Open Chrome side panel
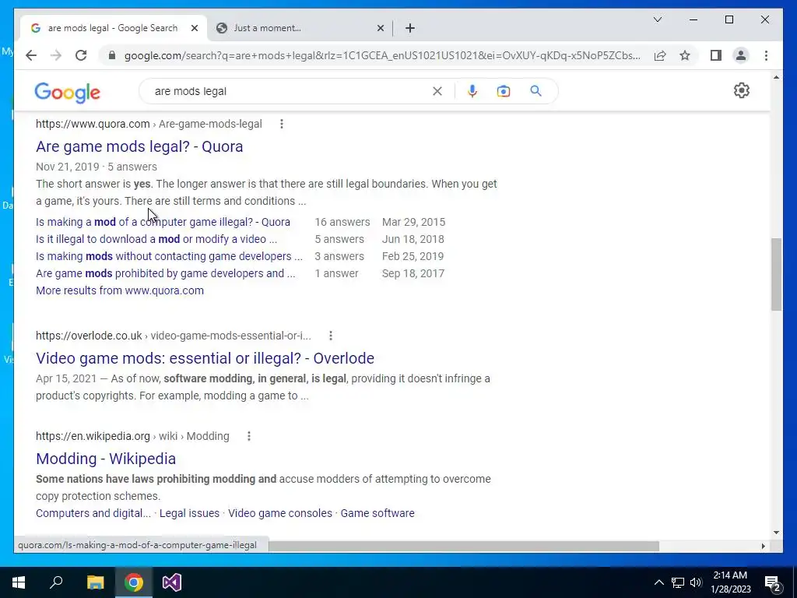Screen dimensions: 797x598 (x=716, y=55)
